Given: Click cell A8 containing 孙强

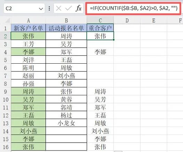Looking at the screenshot, I should (x=29, y=83).
